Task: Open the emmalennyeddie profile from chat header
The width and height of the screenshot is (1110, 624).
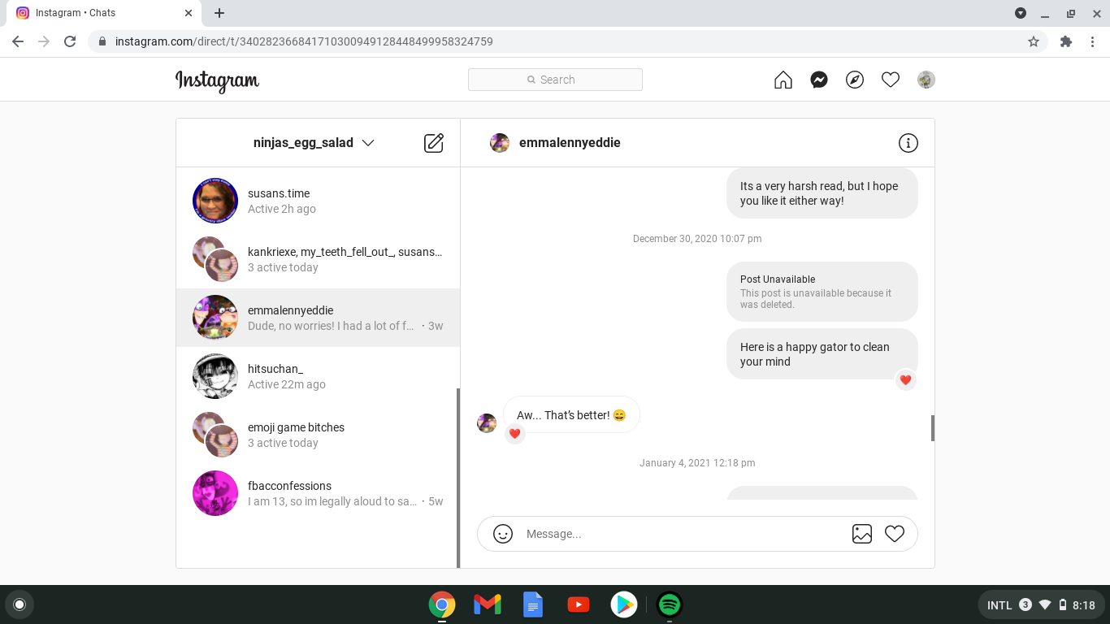Action: [570, 143]
